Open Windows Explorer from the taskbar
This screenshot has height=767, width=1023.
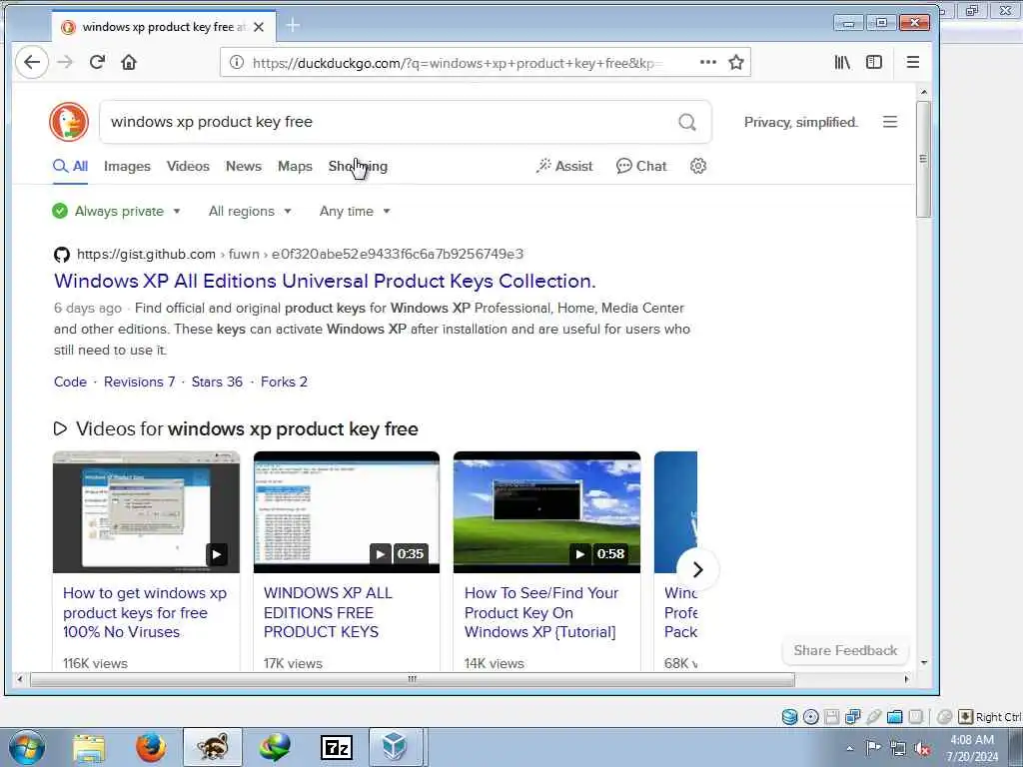(89, 747)
